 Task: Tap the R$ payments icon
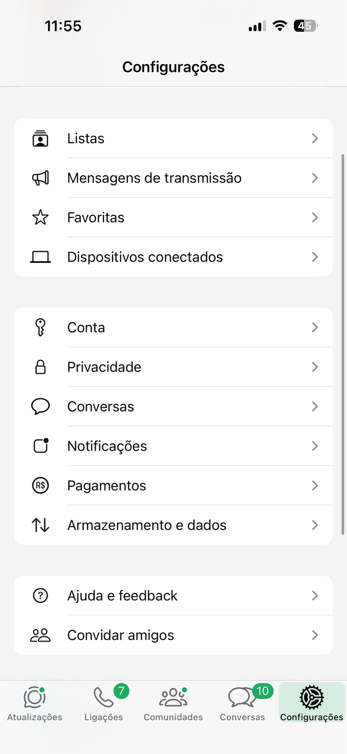[41, 486]
